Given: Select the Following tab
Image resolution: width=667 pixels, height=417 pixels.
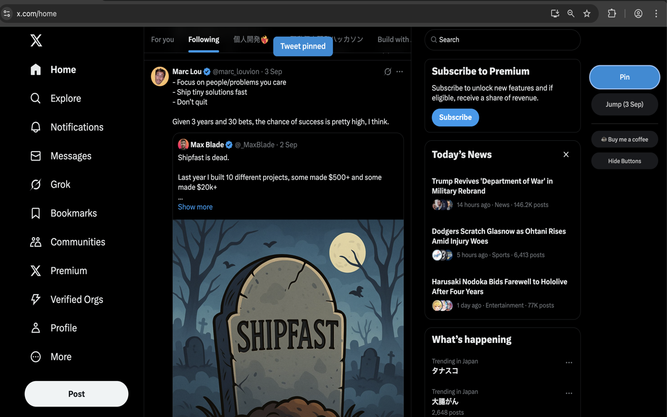Looking at the screenshot, I should (x=204, y=40).
